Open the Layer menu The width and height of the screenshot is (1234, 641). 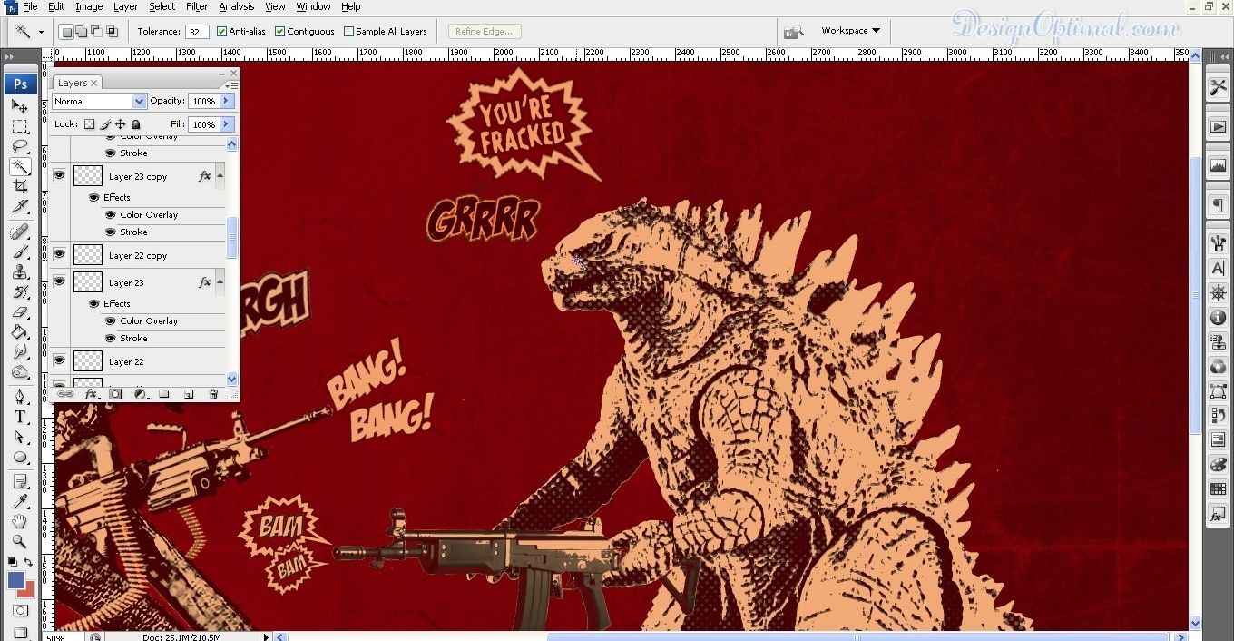[x=125, y=6]
